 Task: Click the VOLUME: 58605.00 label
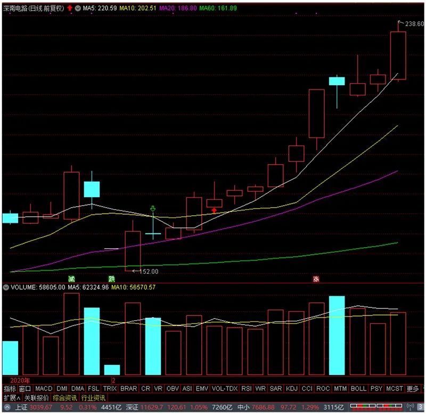pos(38,287)
